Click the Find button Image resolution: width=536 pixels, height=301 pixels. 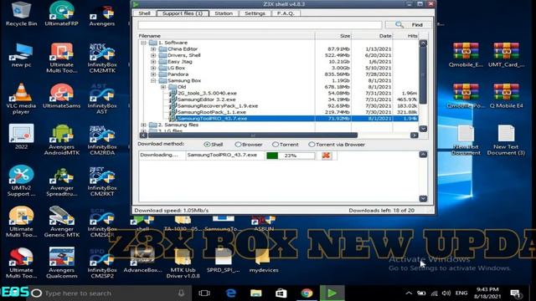tap(408, 24)
